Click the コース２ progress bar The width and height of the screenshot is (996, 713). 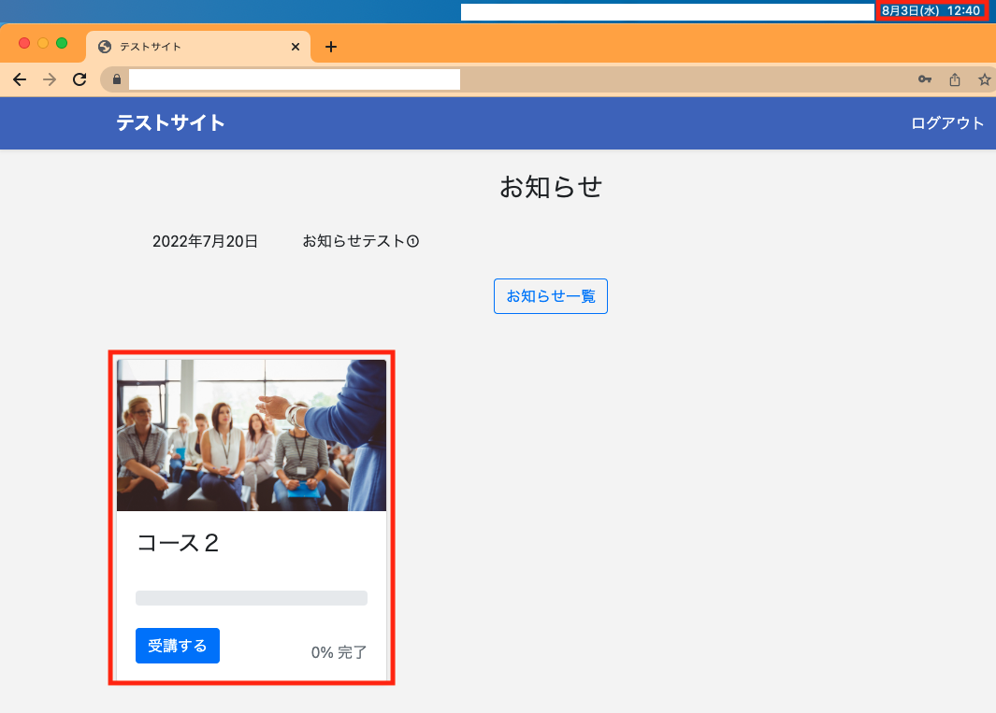[x=251, y=598]
